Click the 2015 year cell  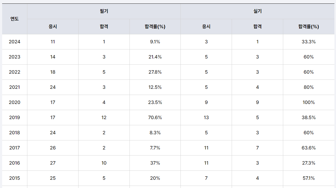click(x=15, y=178)
